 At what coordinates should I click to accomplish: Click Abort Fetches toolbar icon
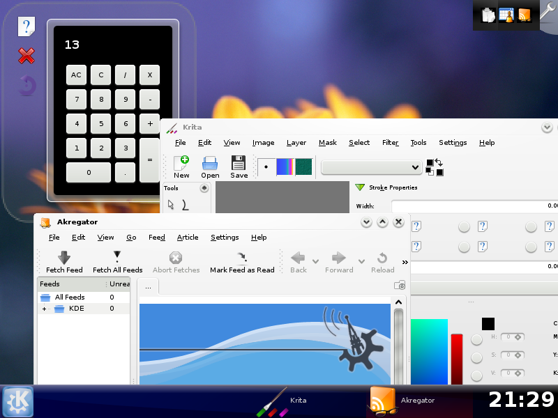tap(176, 263)
